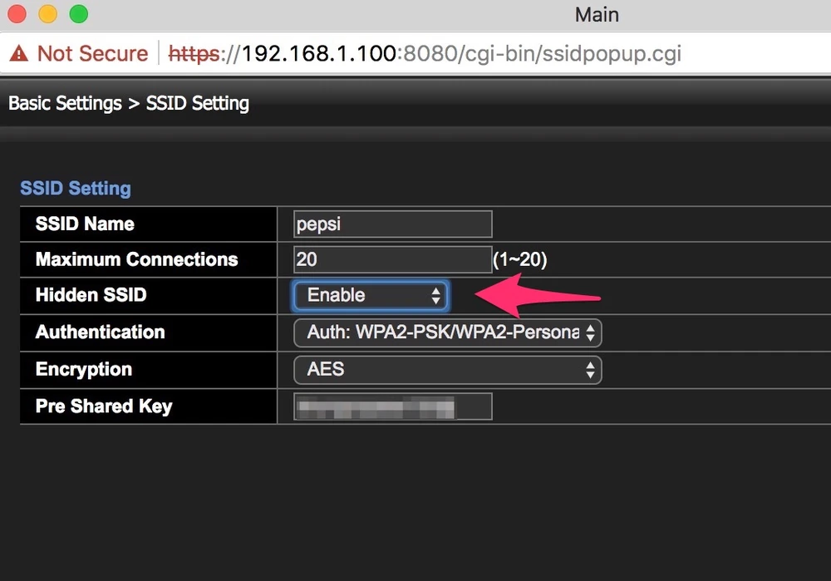The height and width of the screenshot is (581, 831).
Task: Click the Hidden SSID row label
Action: click(91, 295)
